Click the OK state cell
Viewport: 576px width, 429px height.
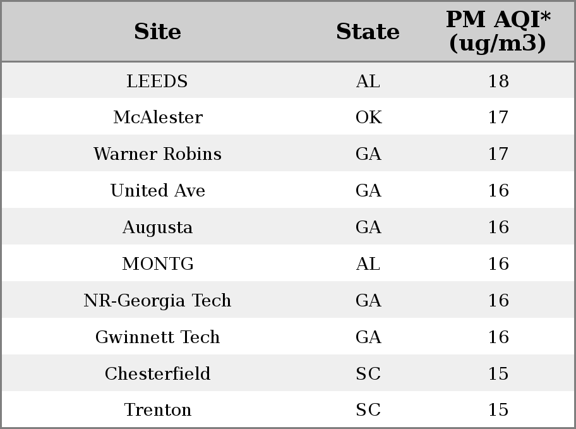click(x=368, y=118)
